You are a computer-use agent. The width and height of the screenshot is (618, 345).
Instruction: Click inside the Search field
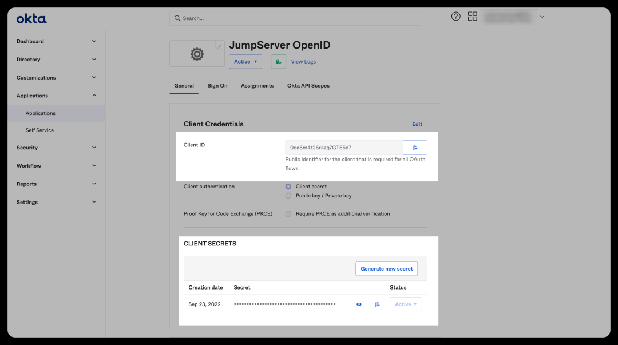(x=295, y=18)
